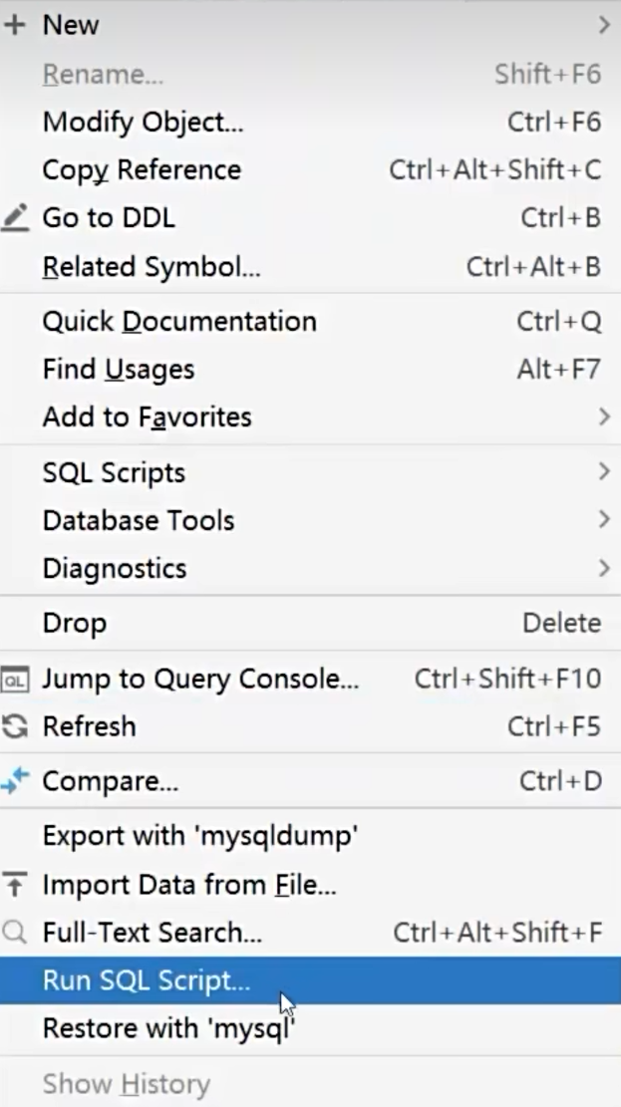Expand the New submenu chevron

click(x=607, y=25)
